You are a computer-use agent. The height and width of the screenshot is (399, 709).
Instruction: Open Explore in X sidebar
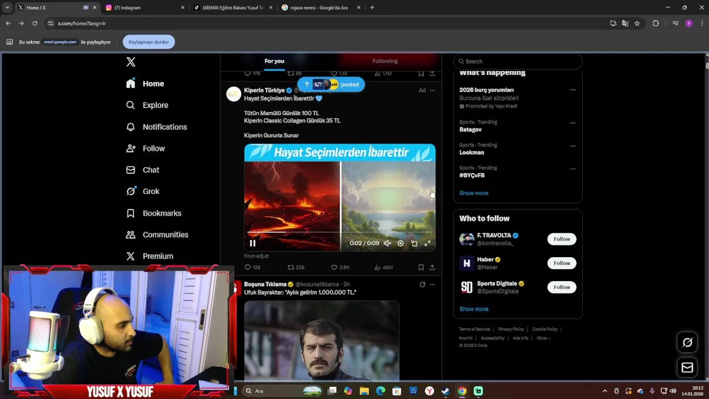(x=147, y=105)
